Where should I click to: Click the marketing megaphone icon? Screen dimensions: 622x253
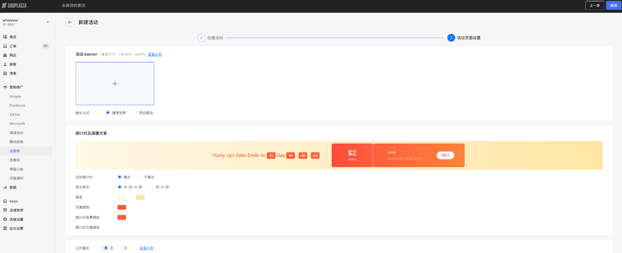click(x=5, y=87)
